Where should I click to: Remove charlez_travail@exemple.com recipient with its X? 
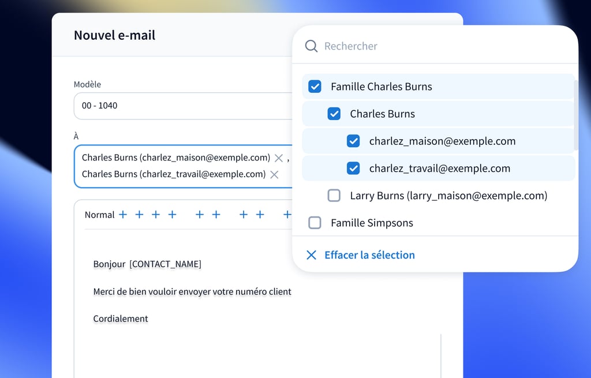tap(274, 174)
